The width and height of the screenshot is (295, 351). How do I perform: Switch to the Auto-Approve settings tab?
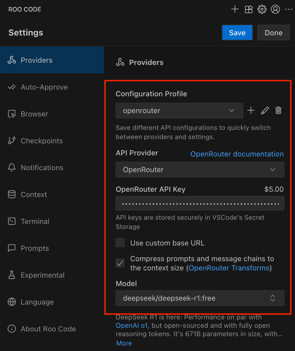click(52, 87)
